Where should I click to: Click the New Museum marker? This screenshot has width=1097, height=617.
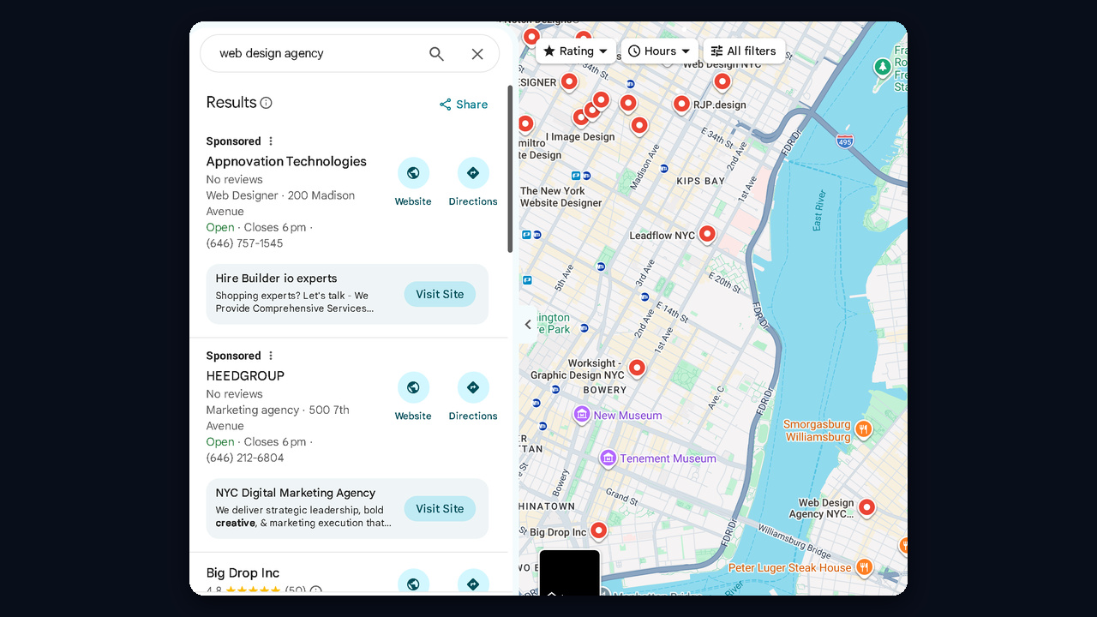click(x=582, y=416)
